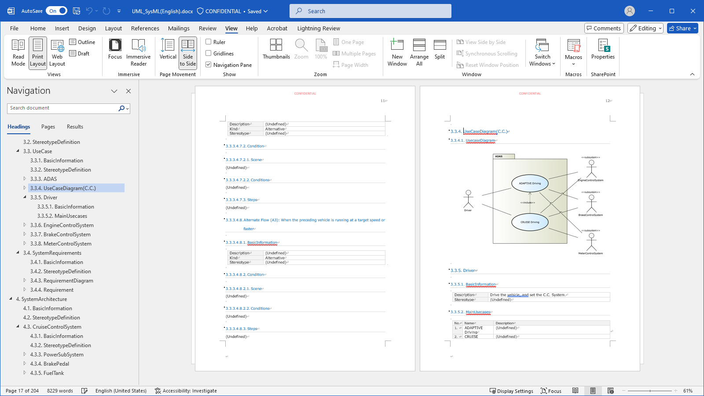Open the Insert tab
The image size is (704, 396).
tap(62, 28)
